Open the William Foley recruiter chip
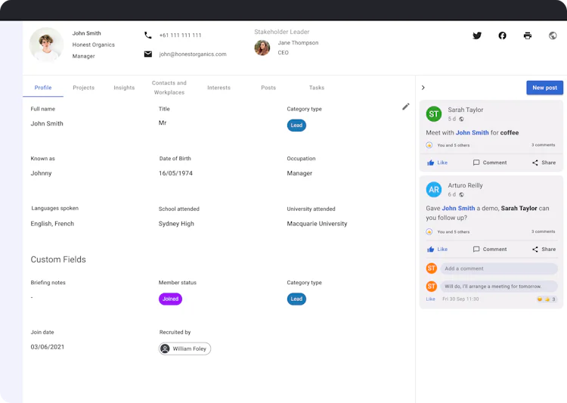Viewport: 567px width, 403px height. 184,349
